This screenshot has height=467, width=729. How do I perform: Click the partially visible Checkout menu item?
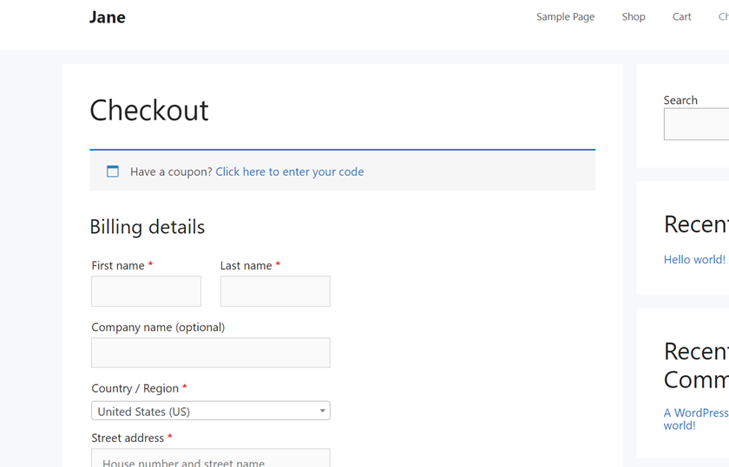click(724, 16)
